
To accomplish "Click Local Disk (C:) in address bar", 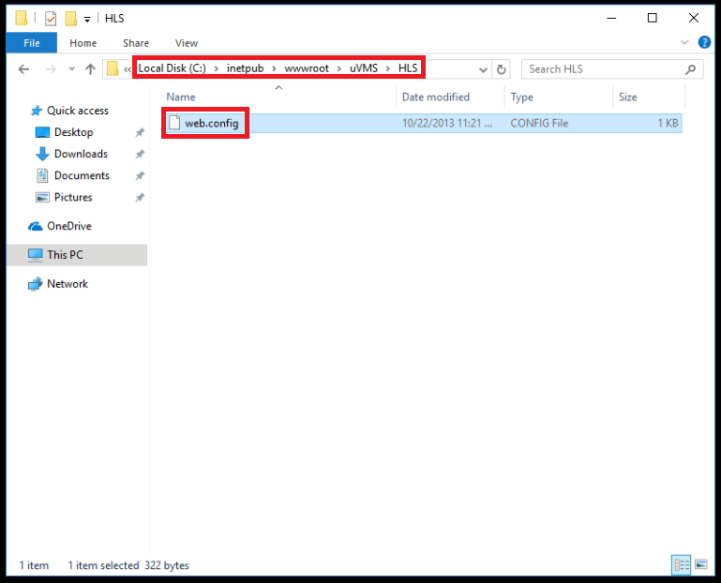I will [172, 68].
